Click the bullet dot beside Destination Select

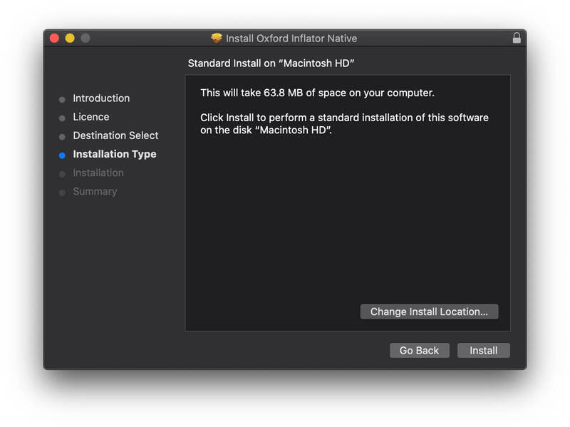[63, 136]
